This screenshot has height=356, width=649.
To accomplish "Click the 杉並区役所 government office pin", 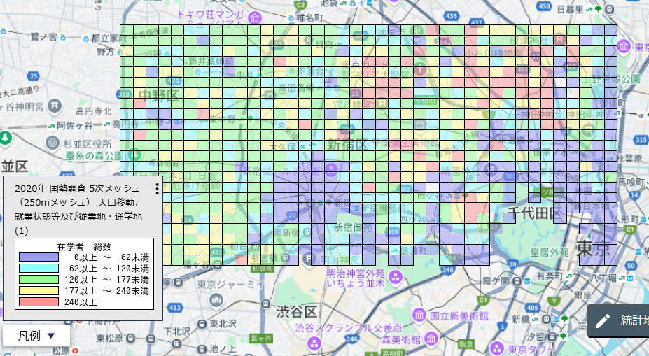I will pyautogui.click(x=53, y=143).
